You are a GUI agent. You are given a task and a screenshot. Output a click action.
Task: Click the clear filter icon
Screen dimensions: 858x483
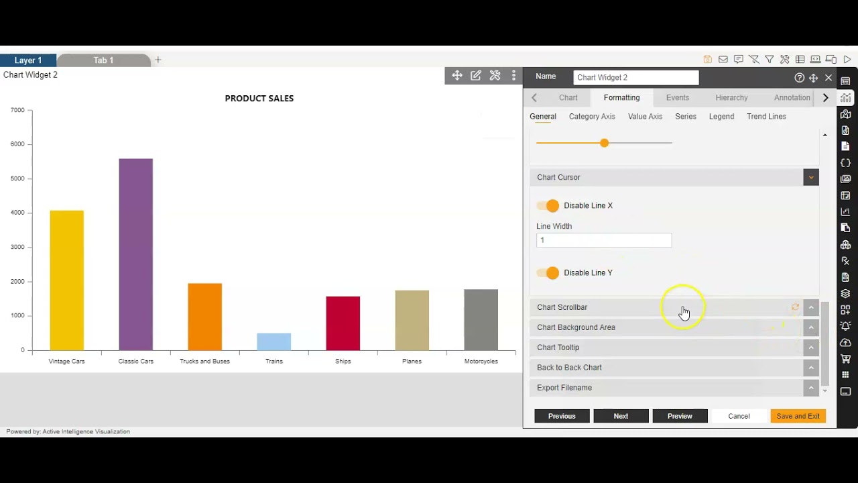pyautogui.click(x=754, y=60)
